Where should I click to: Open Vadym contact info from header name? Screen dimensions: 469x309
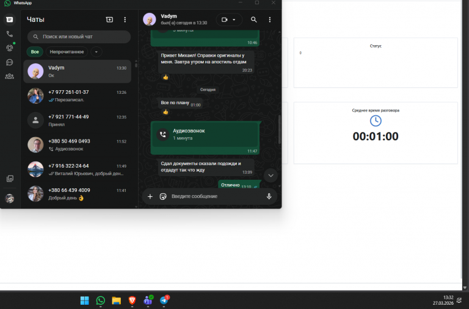pyautogui.click(x=169, y=16)
